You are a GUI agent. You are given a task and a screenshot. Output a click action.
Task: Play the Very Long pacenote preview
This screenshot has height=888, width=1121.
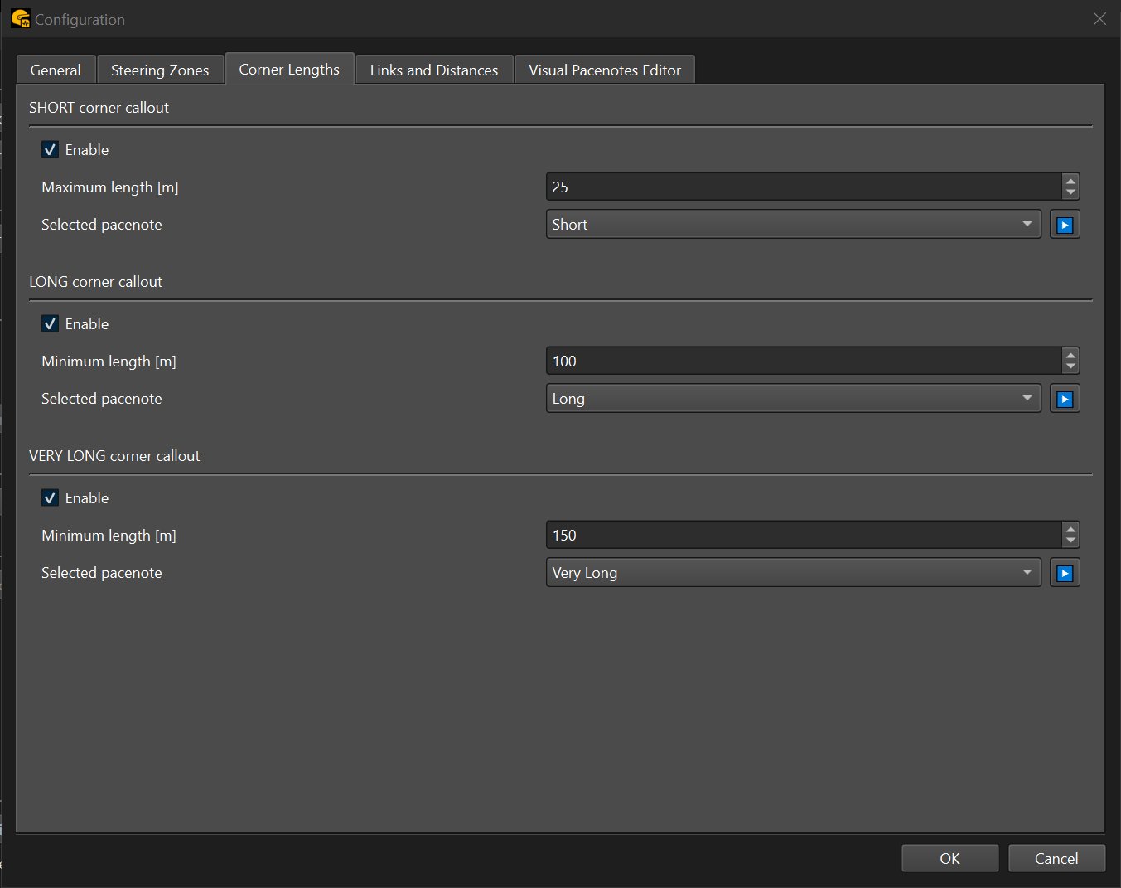[x=1065, y=573]
